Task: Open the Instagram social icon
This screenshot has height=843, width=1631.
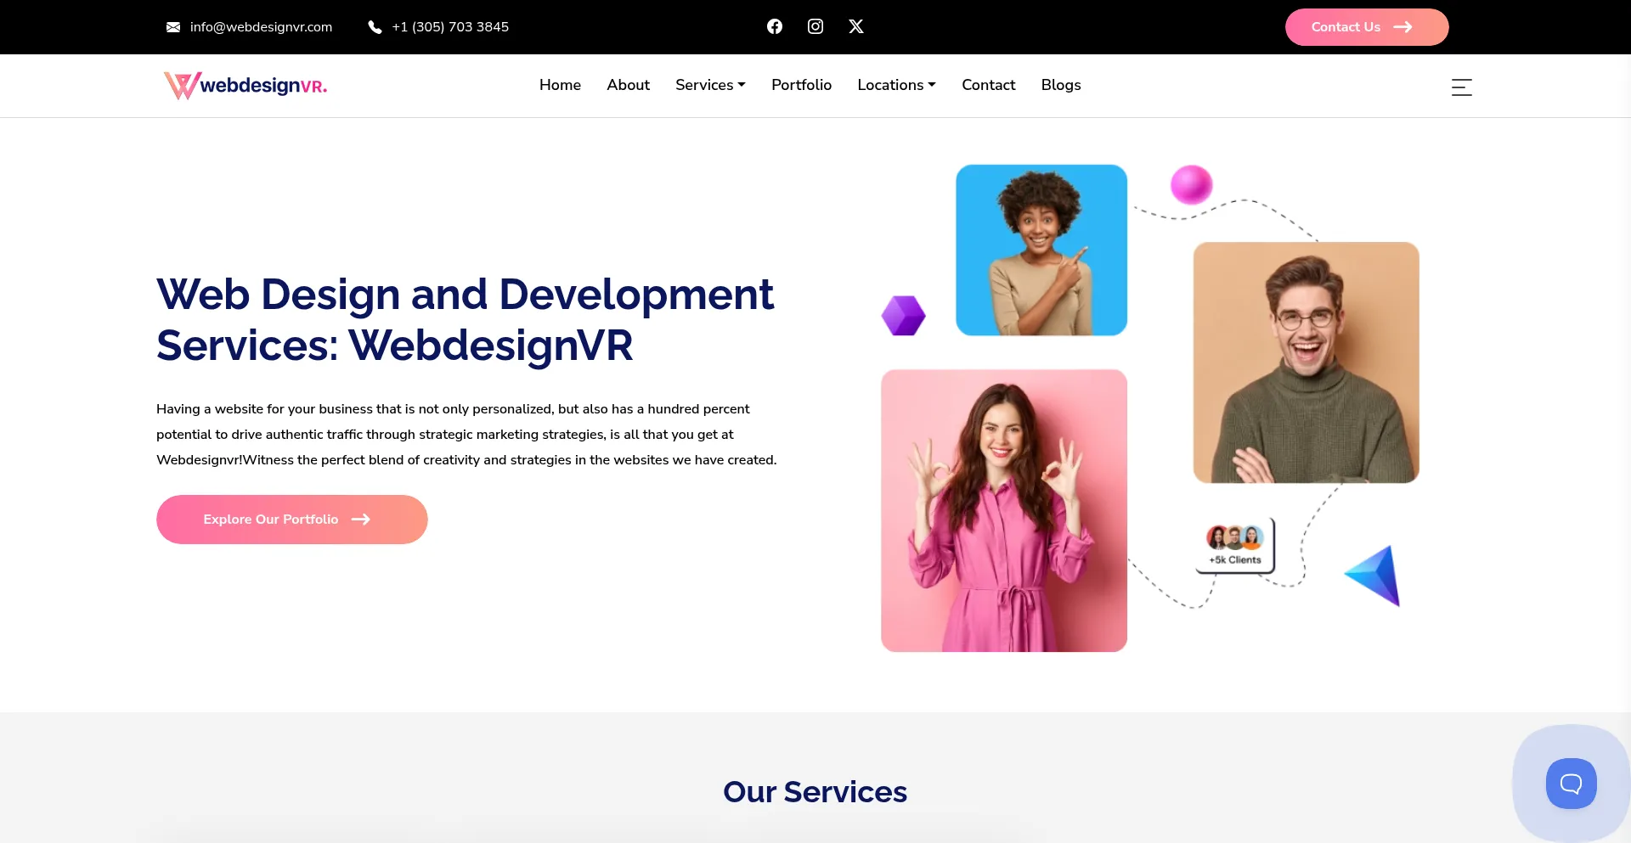Action: (815, 26)
